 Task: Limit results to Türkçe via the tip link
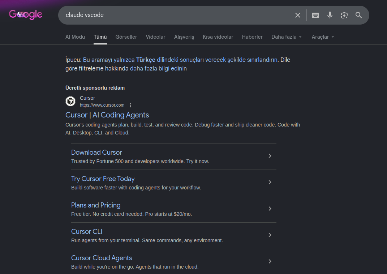tap(180, 60)
